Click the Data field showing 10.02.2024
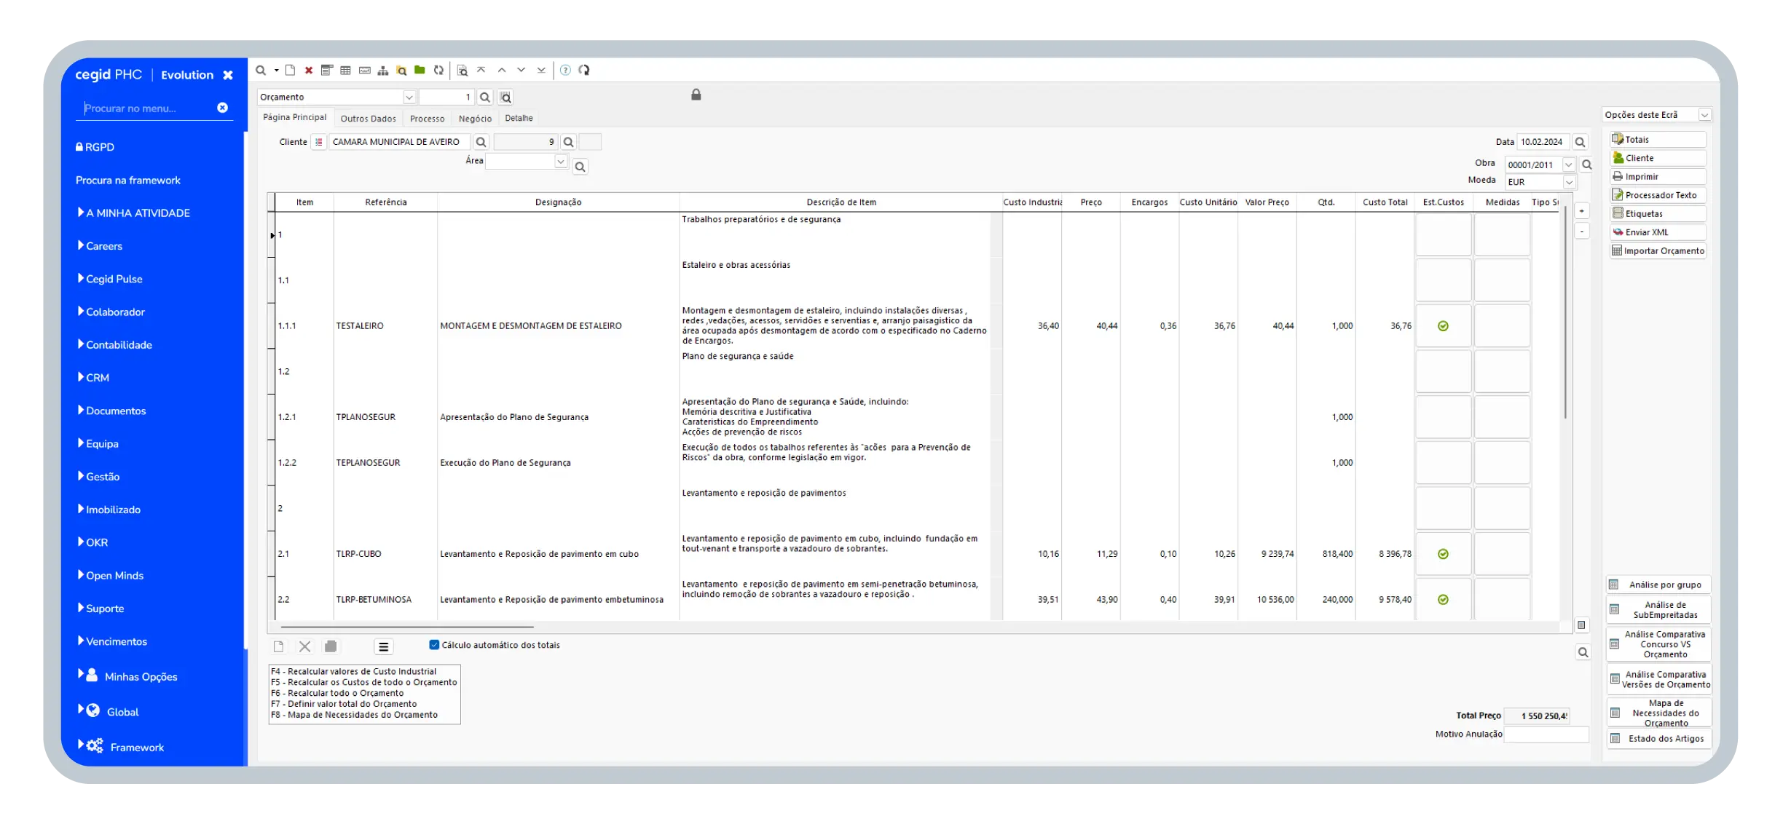The width and height of the screenshot is (1783, 824). (x=1543, y=142)
